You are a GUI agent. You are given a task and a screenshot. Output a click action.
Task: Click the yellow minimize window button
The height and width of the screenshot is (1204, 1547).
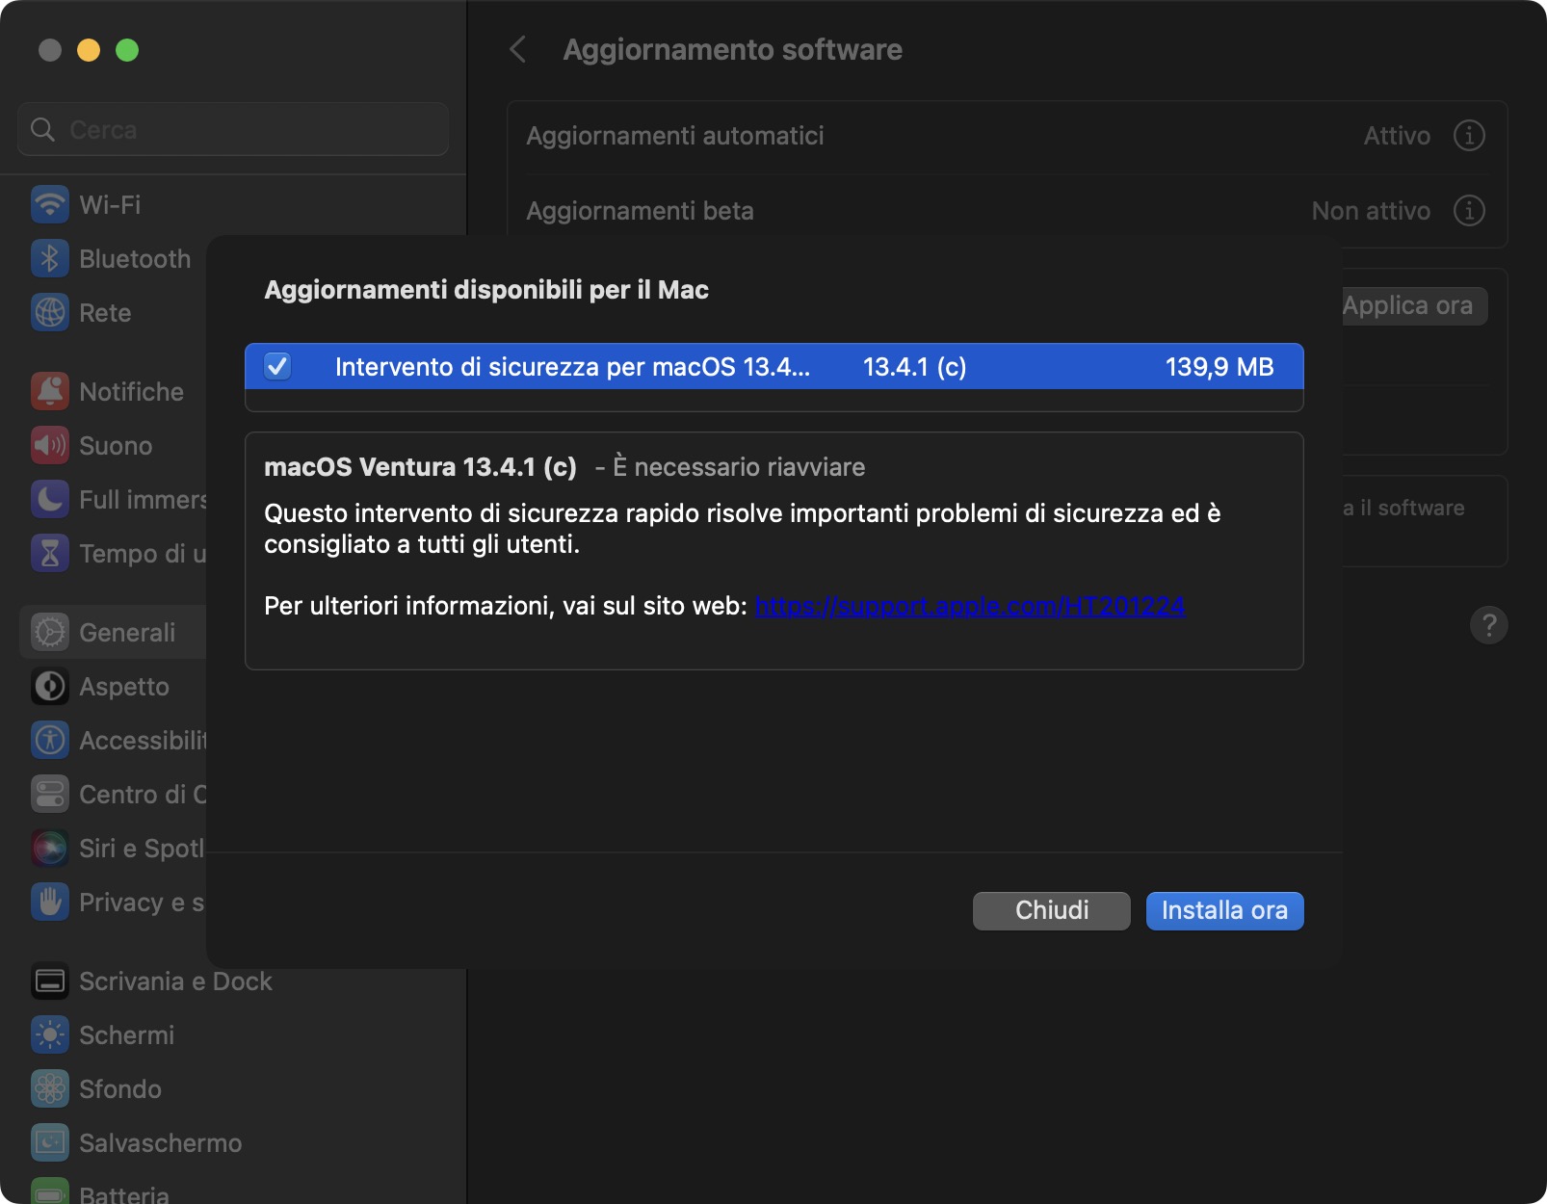point(89,50)
